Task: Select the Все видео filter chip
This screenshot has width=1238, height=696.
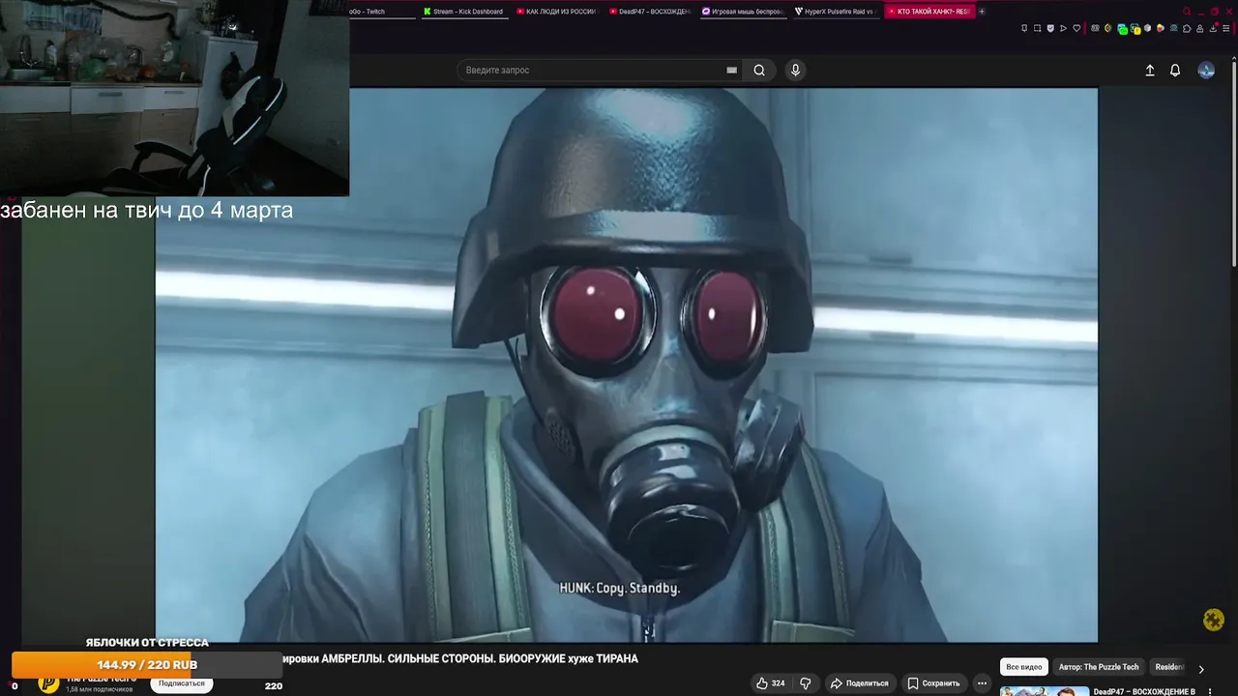Action: [x=1024, y=667]
